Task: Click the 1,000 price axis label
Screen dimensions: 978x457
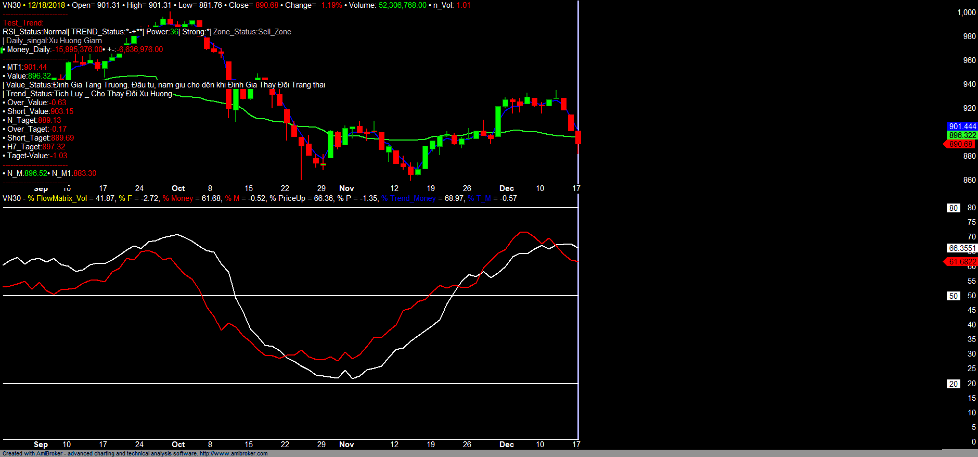Action: click(966, 12)
